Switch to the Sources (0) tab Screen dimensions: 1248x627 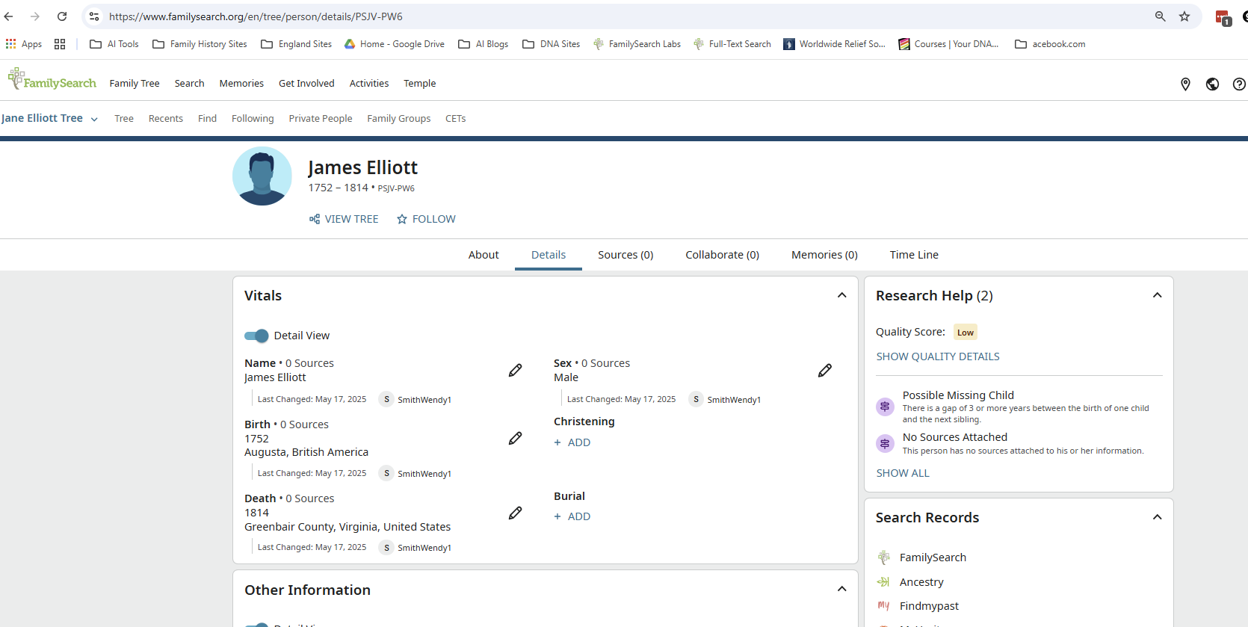pyautogui.click(x=625, y=255)
